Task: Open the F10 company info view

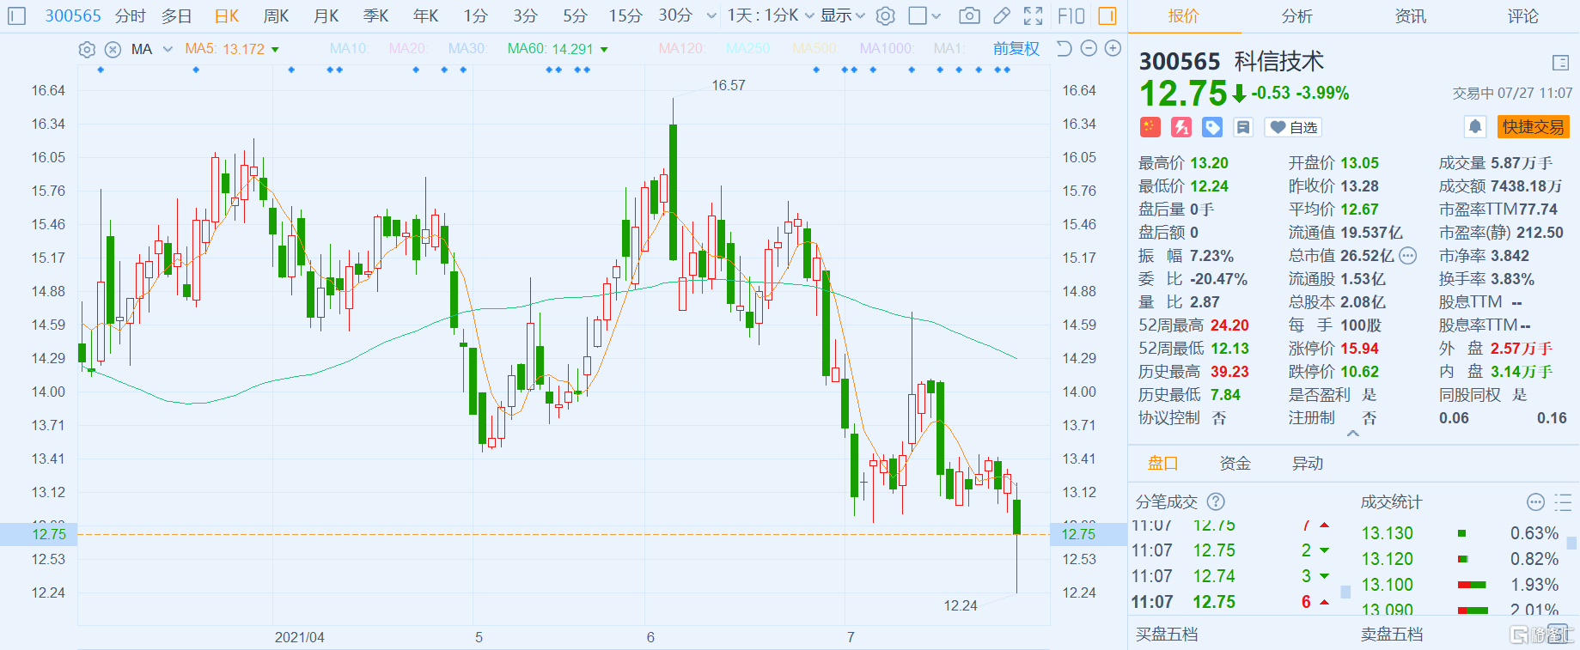Action: click(1071, 15)
